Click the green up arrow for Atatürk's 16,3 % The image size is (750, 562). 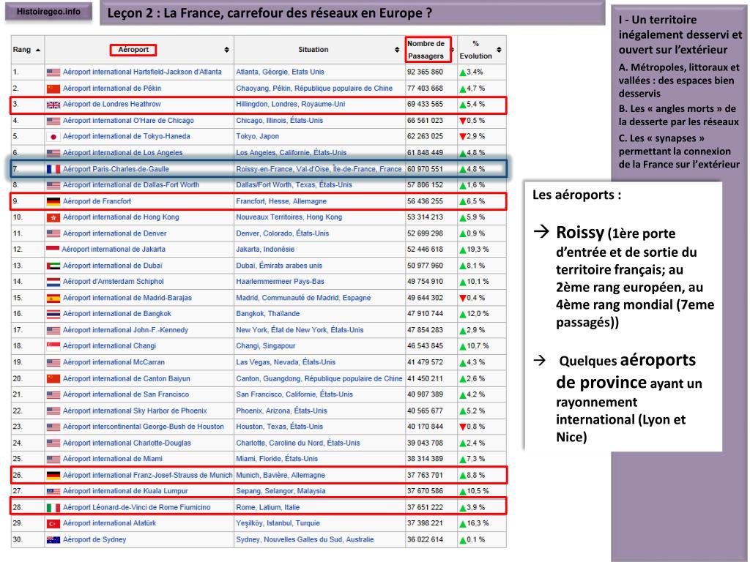pyautogui.click(x=463, y=524)
